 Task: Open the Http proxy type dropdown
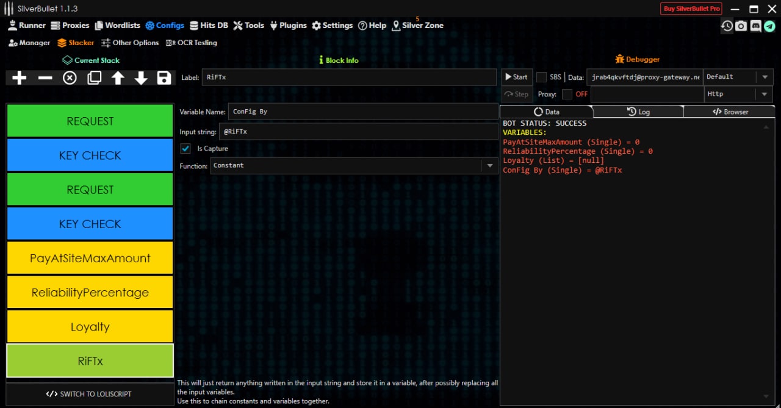pos(764,94)
